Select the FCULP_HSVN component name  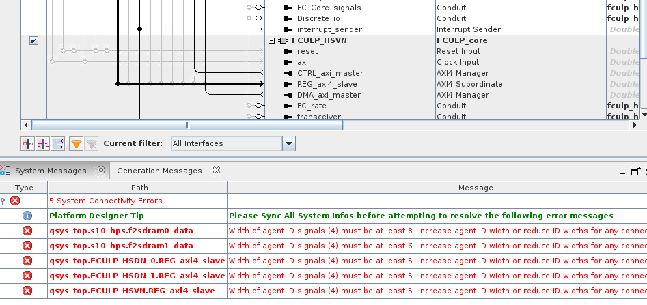coord(319,40)
